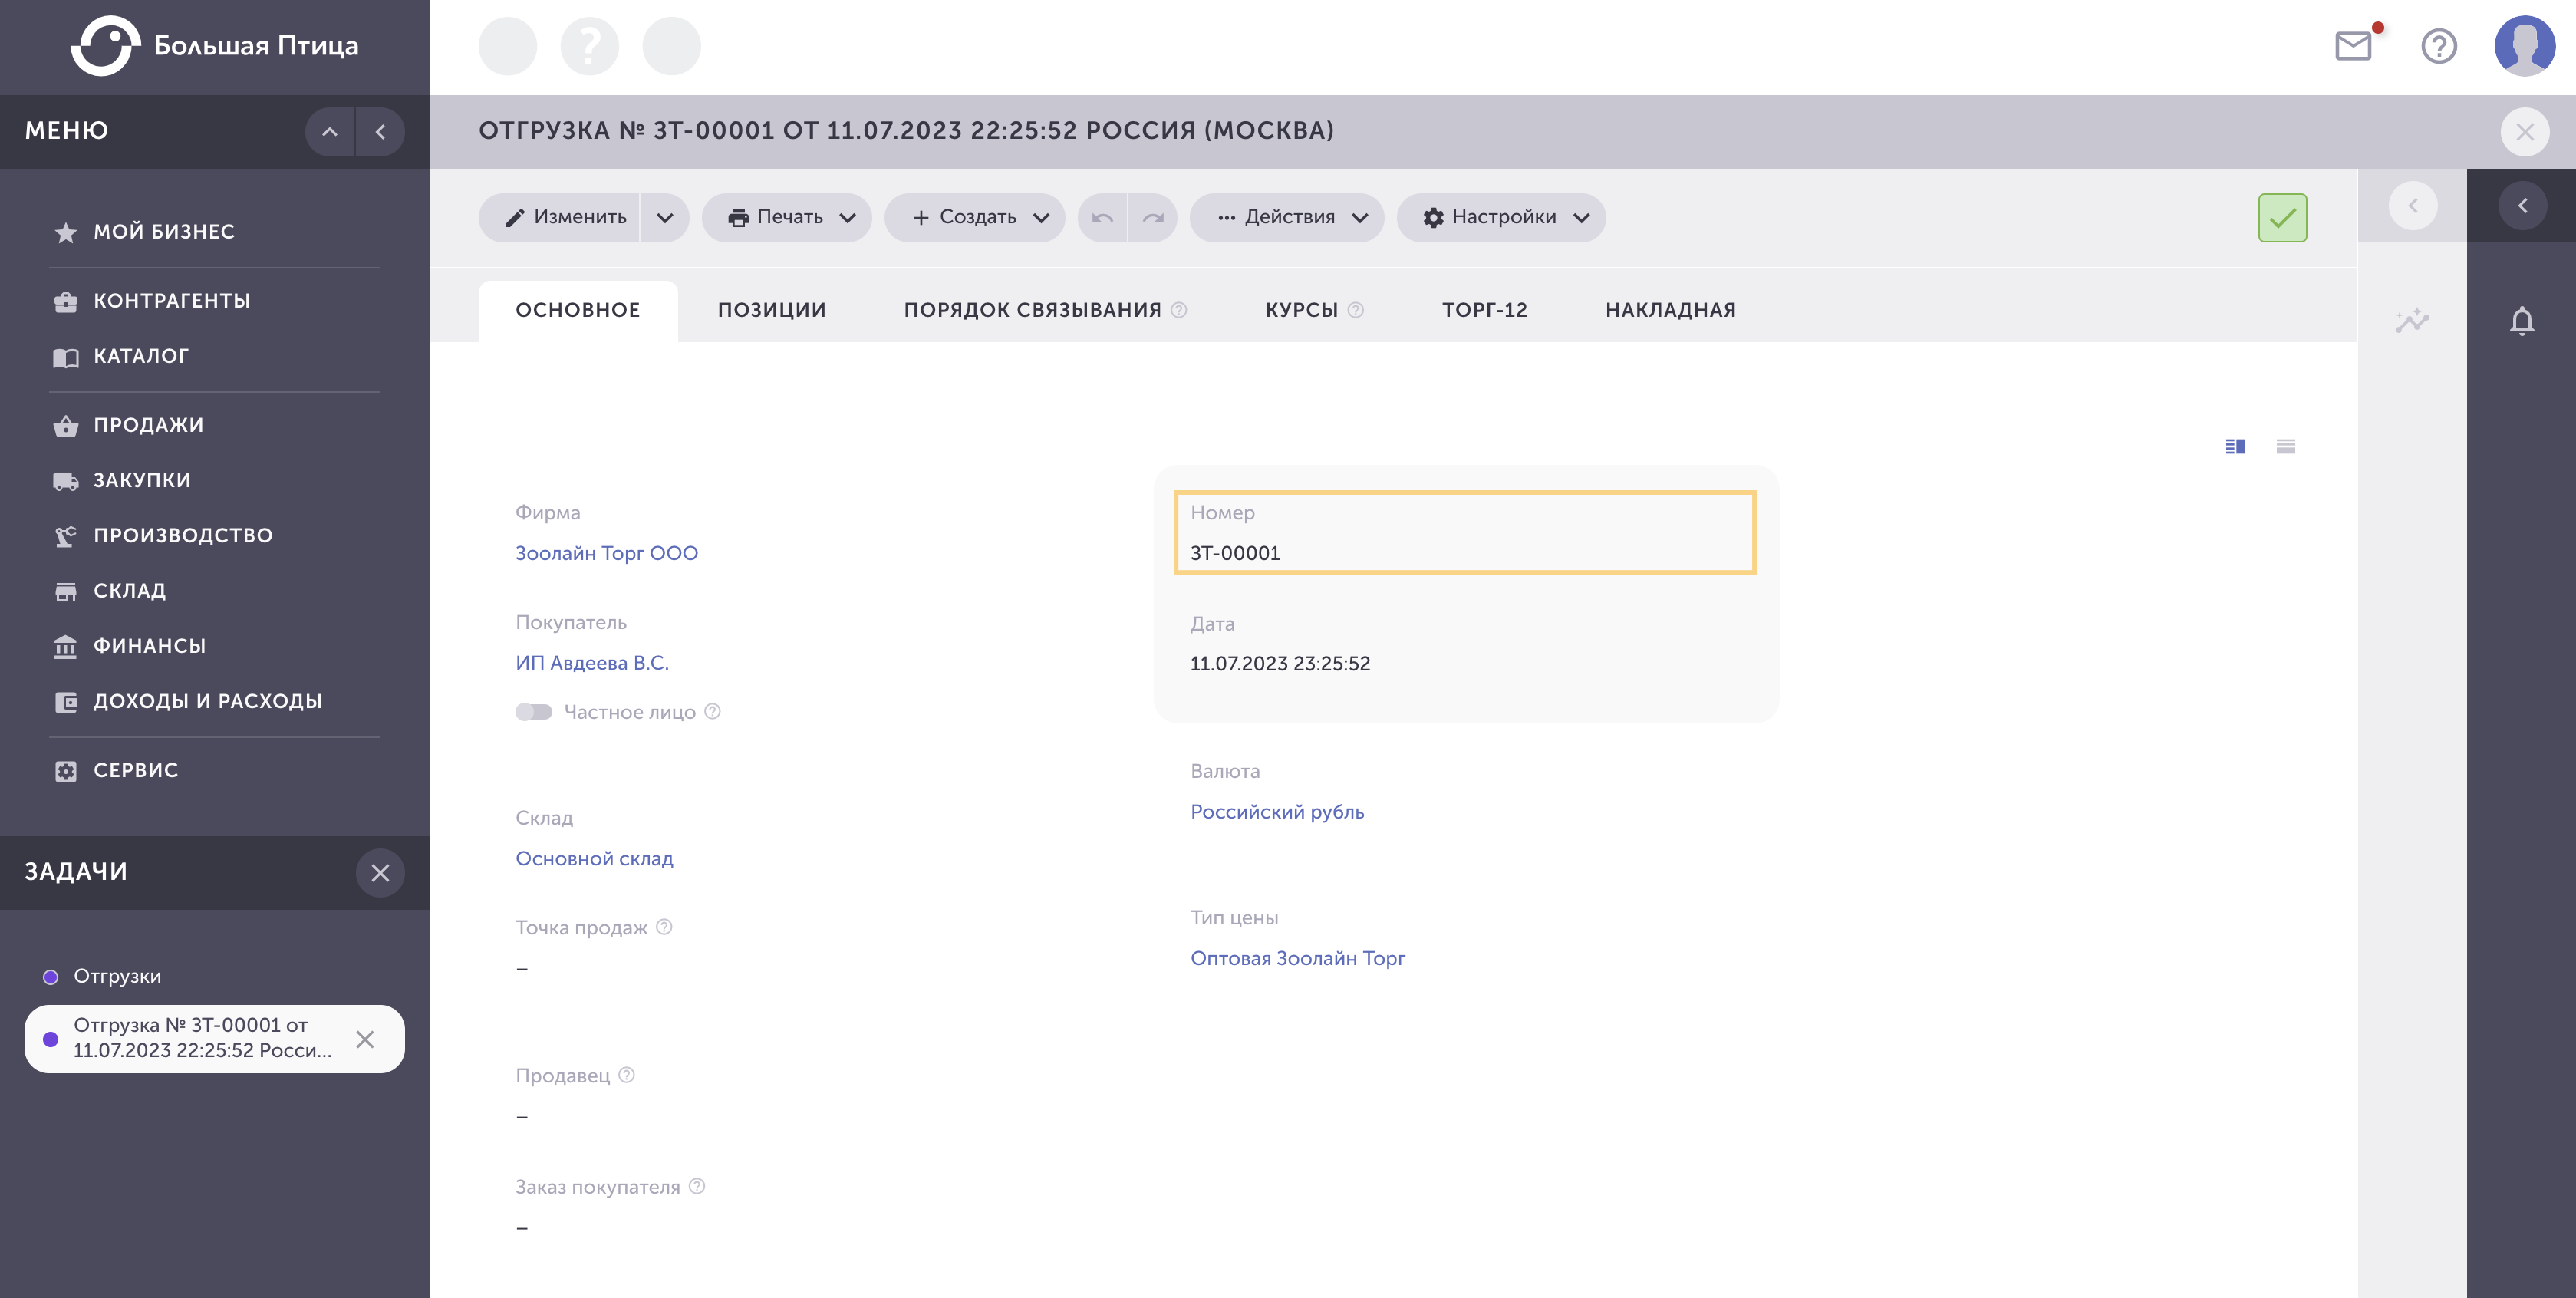
Task: Expand the Изменить dropdown arrow
Action: click(665, 217)
